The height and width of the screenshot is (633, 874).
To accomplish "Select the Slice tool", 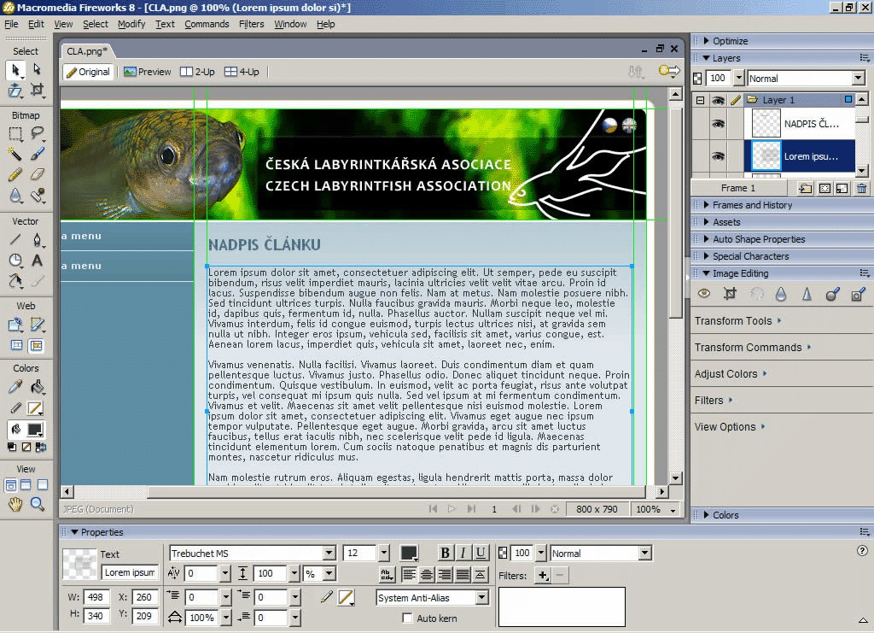I will coord(37,325).
